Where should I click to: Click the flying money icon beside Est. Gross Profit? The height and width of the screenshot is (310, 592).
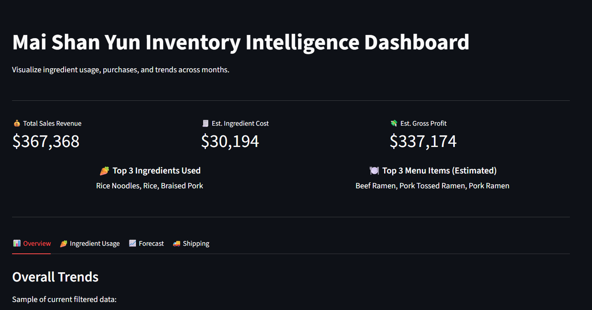pos(394,123)
